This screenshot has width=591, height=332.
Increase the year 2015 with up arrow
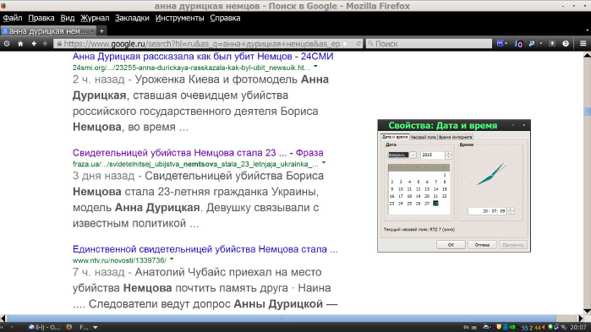[x=448, y=153]
